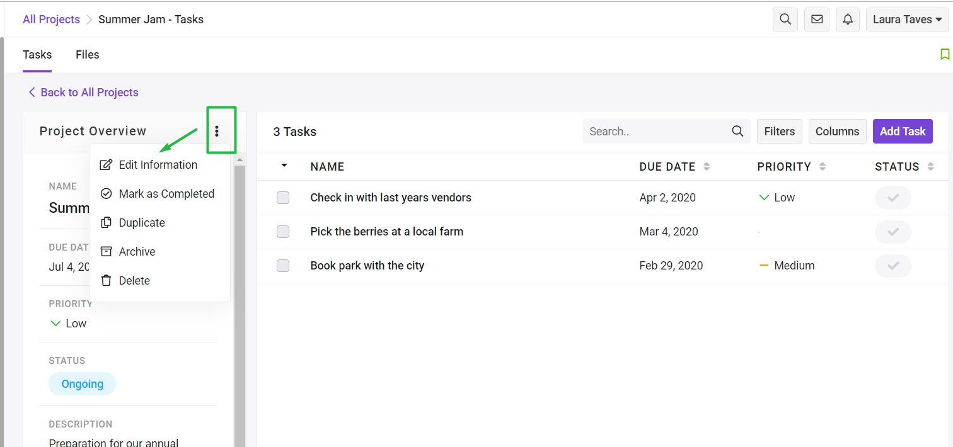Choose Edit Information from the menu
Viewport: 953px width, 447px height.
coord(159,165)
